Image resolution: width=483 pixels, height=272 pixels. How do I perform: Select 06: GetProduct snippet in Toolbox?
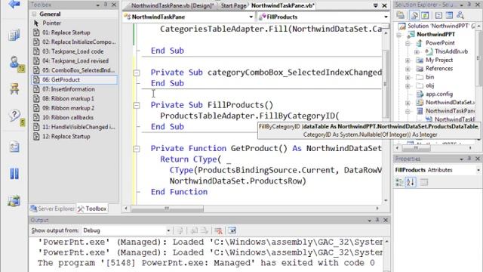pyautogui.click(x=74, y=79)
